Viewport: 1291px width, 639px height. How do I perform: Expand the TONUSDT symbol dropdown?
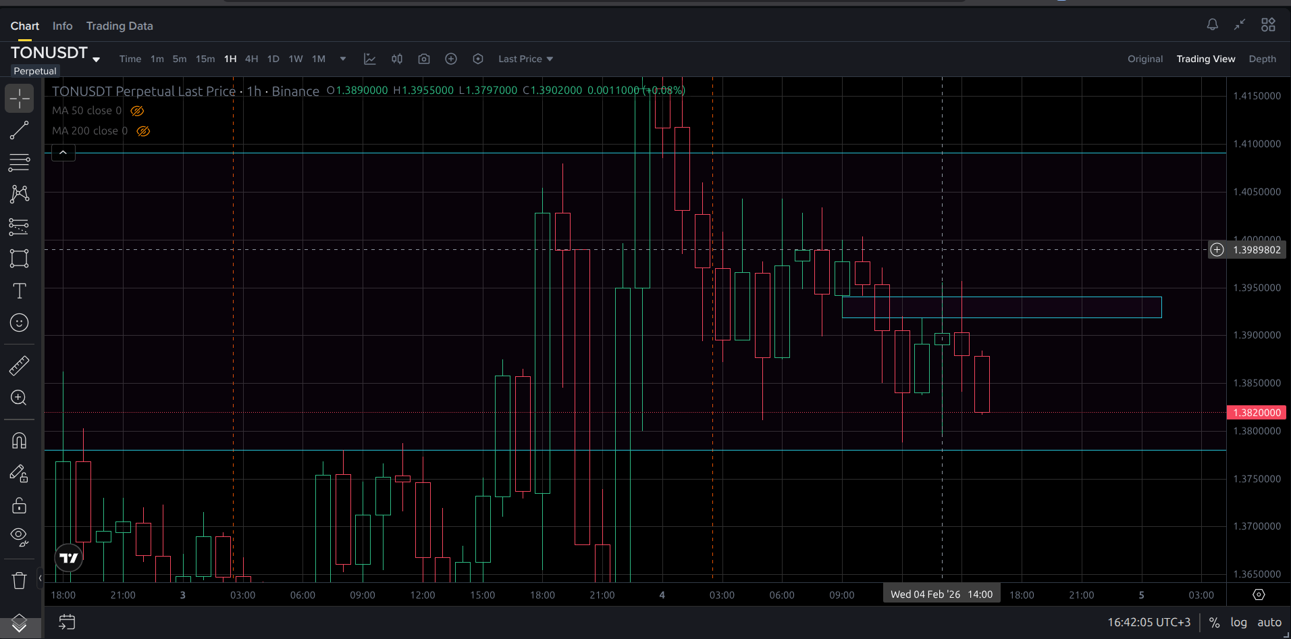(x=97, y=59)
